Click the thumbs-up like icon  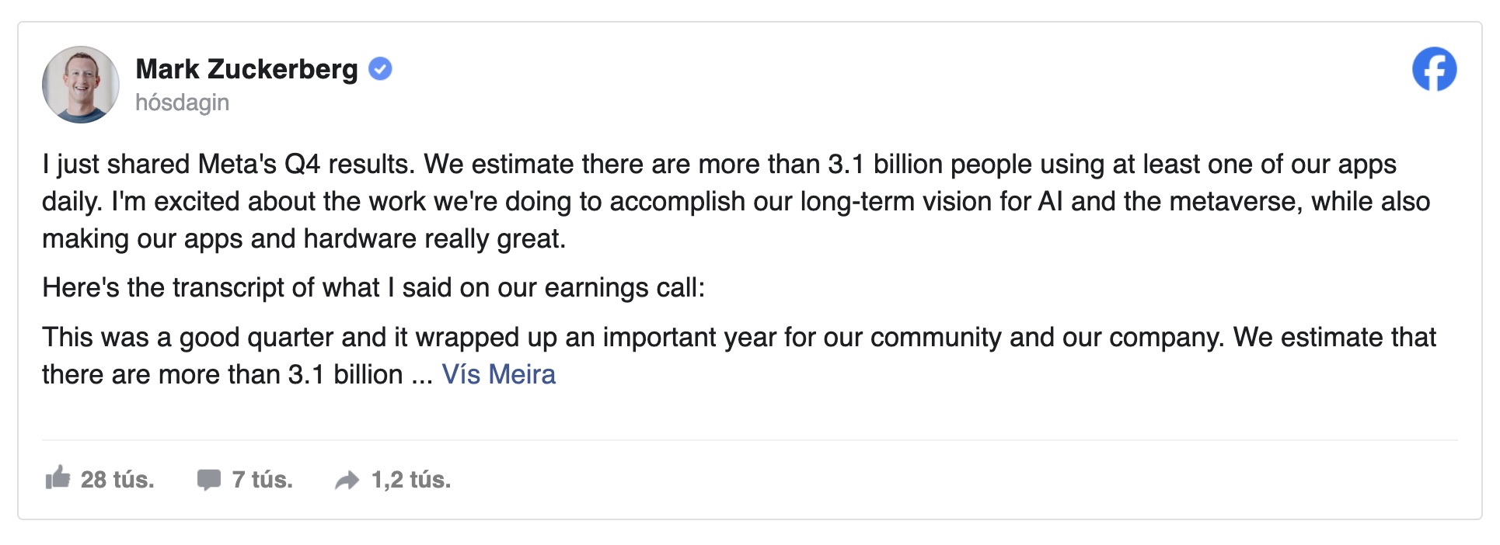pos(58,477)
